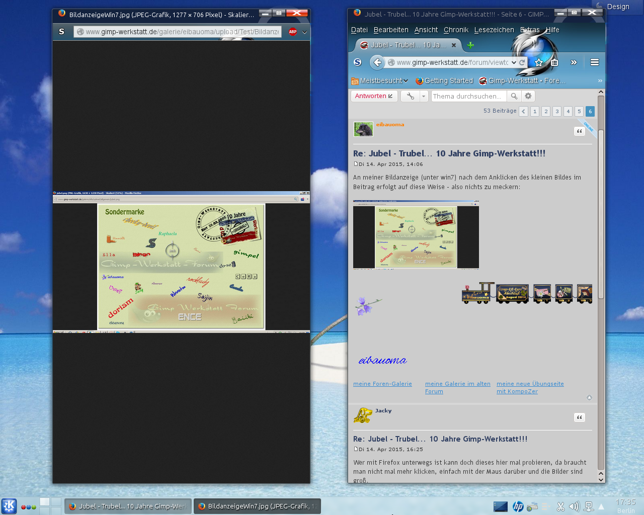Viewport: 644px width, 515px height.
Task: Open the URL history dropdown arrow
Action: tap(514, 62)
